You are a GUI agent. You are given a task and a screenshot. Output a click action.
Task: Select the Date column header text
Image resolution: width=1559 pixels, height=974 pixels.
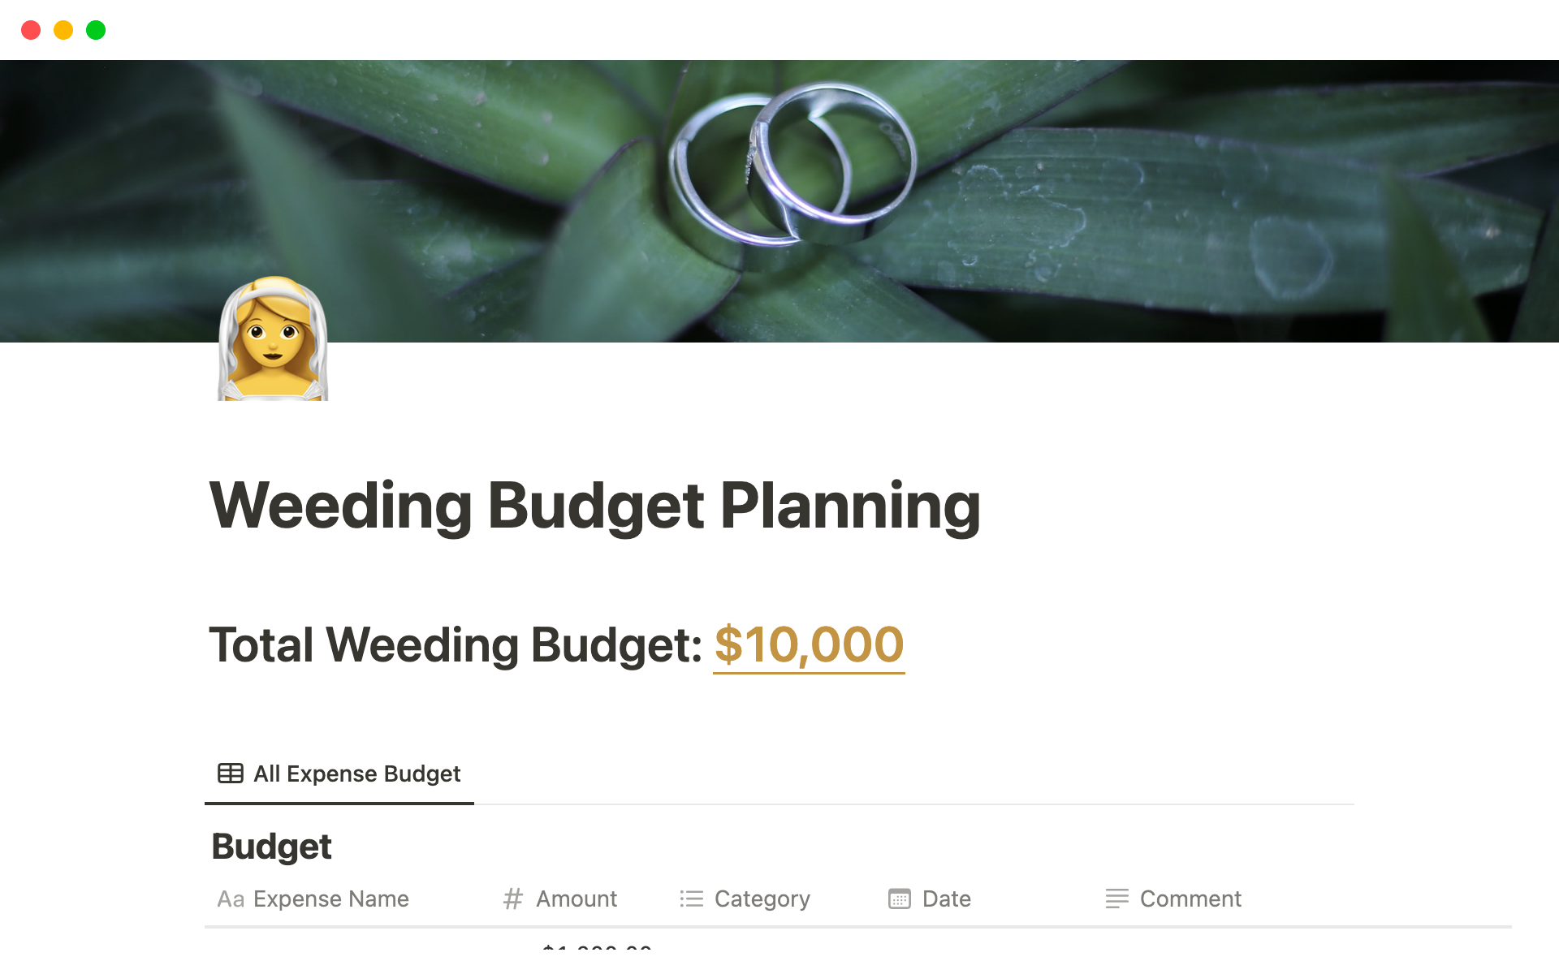pos(946,899)
